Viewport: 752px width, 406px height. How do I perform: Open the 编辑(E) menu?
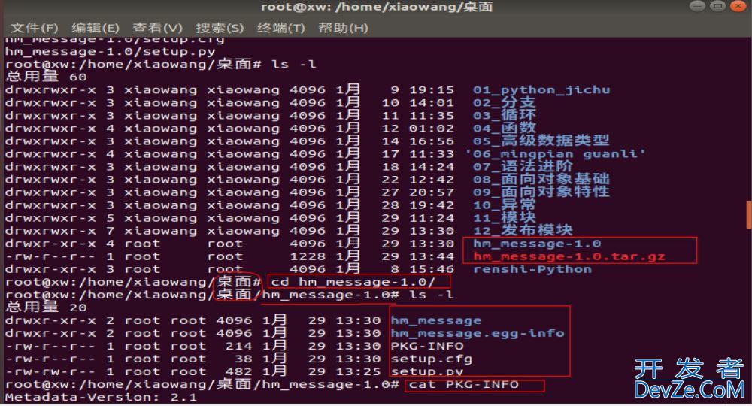(96, 28)
